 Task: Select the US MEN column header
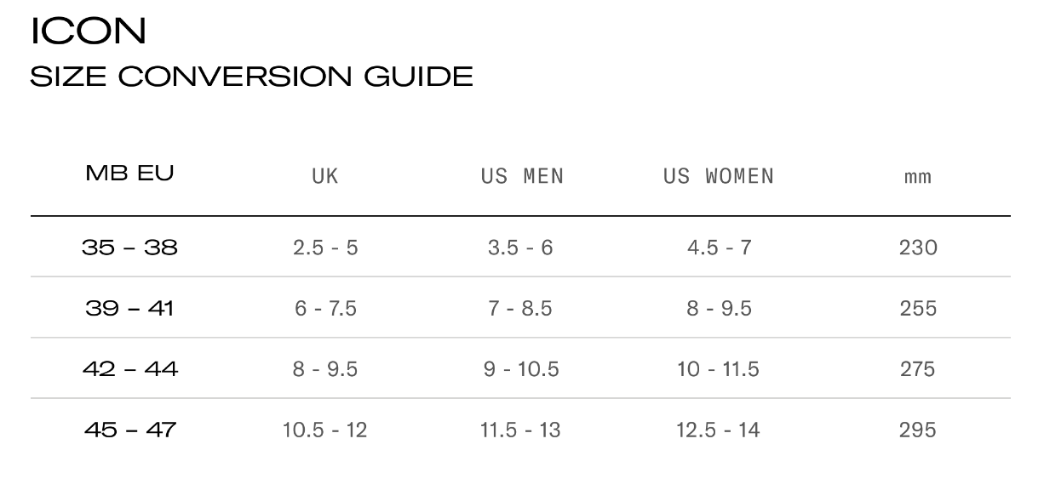tap(522, 176)
